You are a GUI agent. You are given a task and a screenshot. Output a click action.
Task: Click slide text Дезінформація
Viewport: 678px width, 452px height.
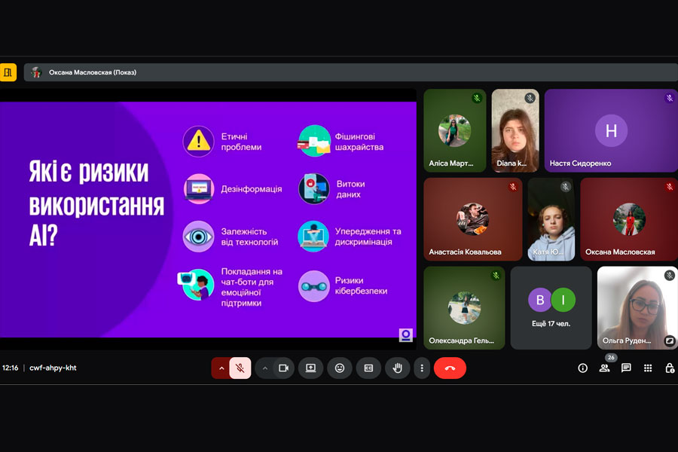point(251,189)
